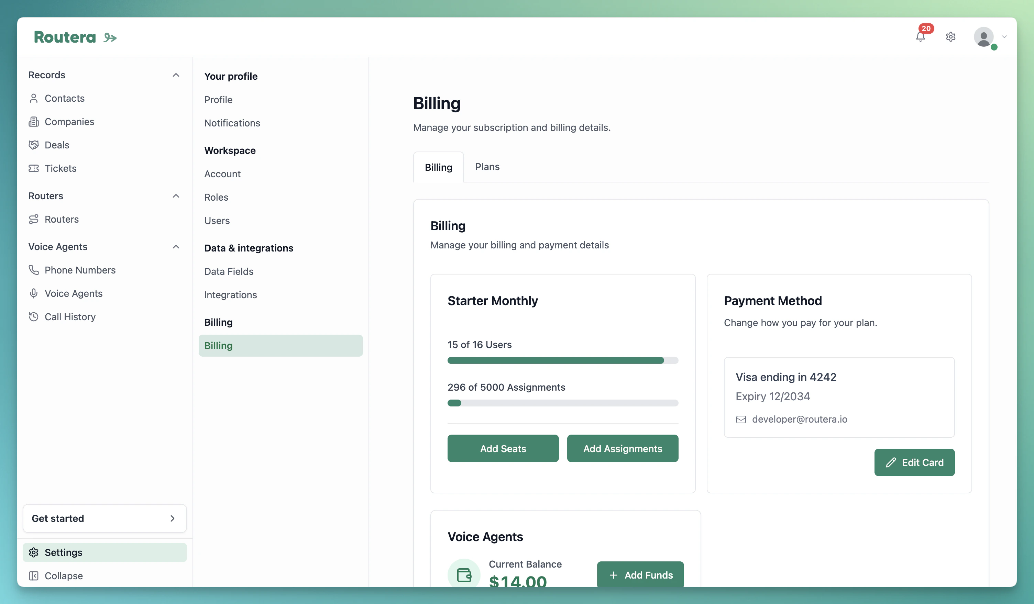
Task: Click the Call History label in sidebar
Action: click(x=70, y=317)
